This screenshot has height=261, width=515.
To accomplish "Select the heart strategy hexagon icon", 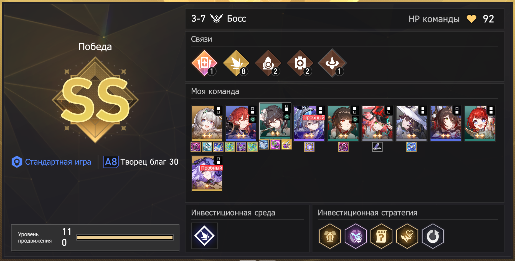I will coord(407,236).
